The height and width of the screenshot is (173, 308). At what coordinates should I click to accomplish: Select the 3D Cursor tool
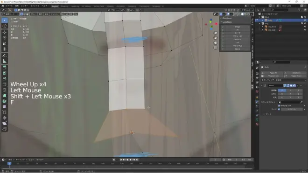point(5,26)
